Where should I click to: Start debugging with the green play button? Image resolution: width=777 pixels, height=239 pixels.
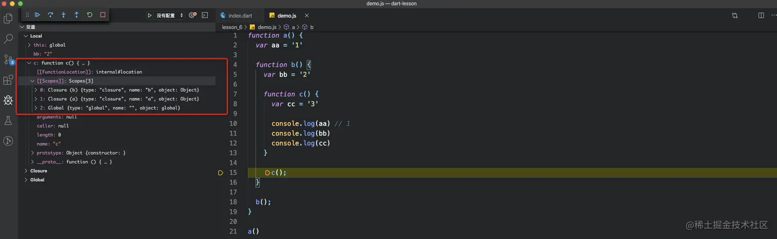coord(150,15)
